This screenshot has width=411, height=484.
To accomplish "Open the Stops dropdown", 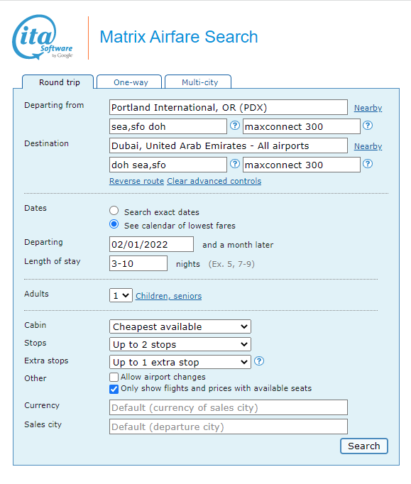I will [180, 344].
